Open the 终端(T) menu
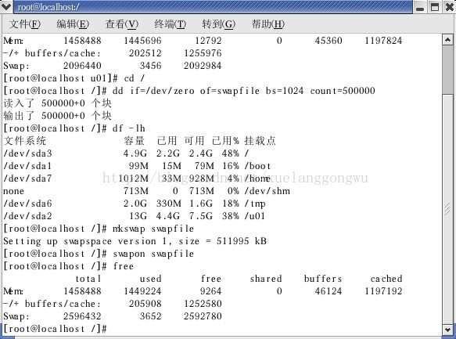The height and width of the screenshot is (339, 456). tap(171, 24)
